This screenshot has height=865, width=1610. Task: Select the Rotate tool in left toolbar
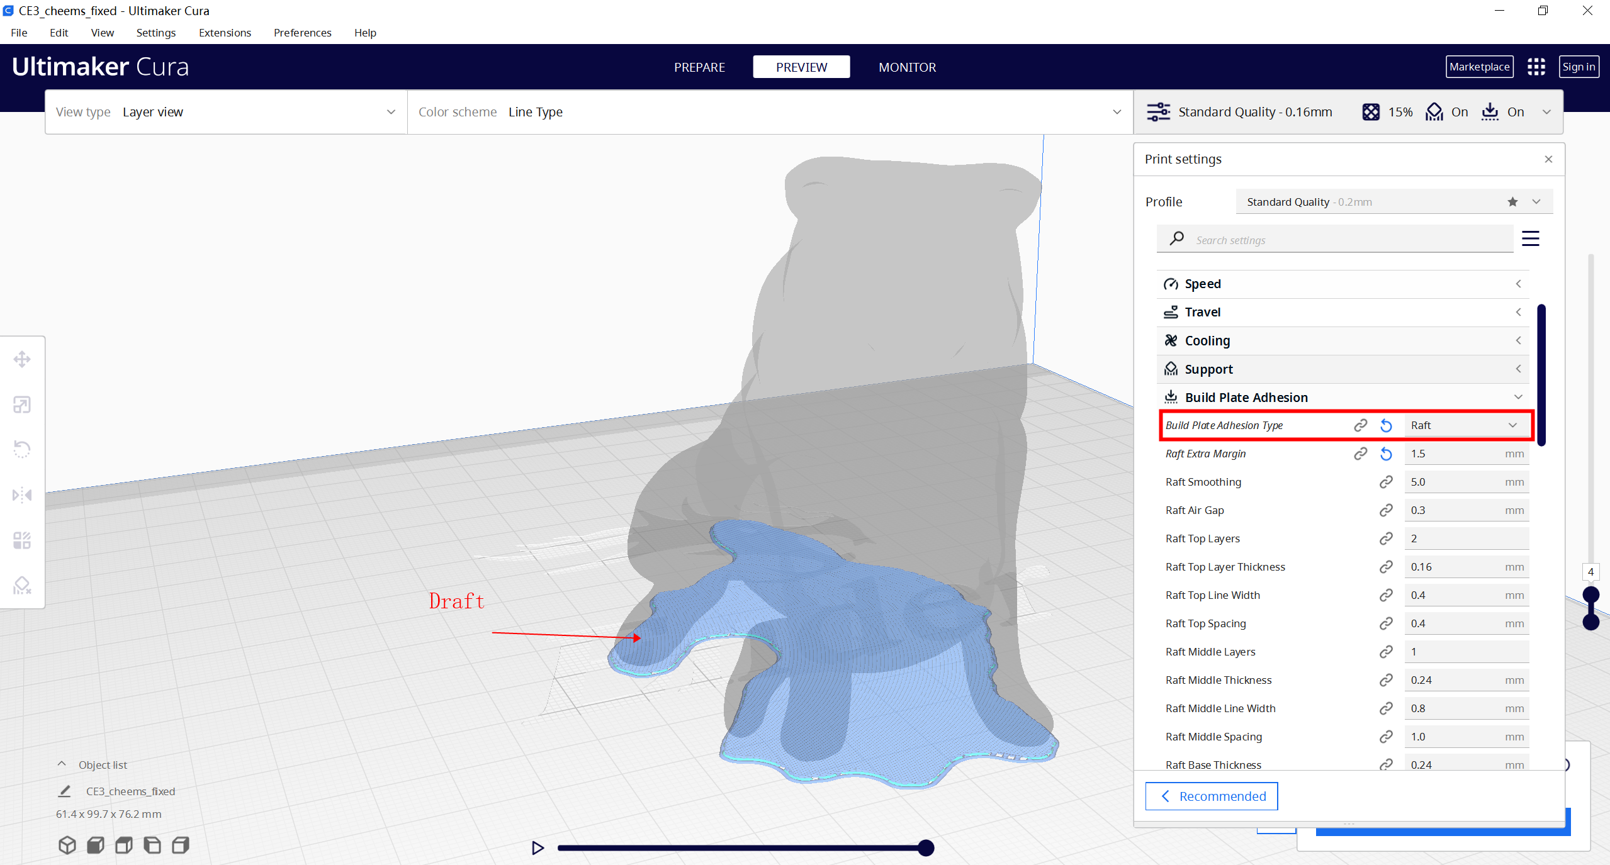pos(22,449)
